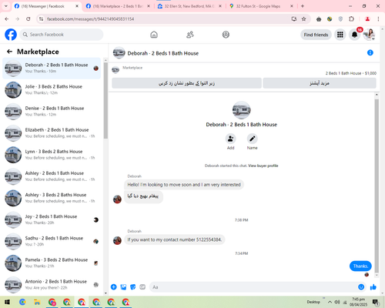The height and width of the screenshot is (308, 385).
Task: Open the Chrome profile avatar button
Action: pos(367,19)
